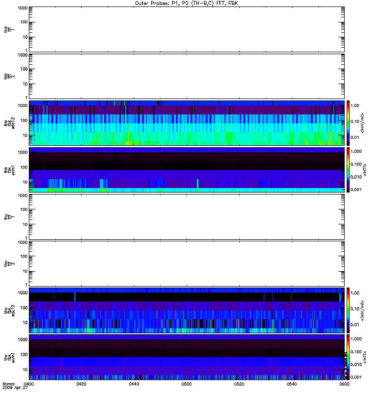The height and width of the screenshot is (398, 373).
Task: Click the plot title 'Outer Probes: P1, P2 (TH-B,C) FFT, FBK'
Action: (x=186, y=3)
